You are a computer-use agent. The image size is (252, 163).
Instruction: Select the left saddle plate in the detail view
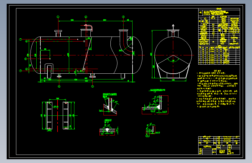point(49,115)
